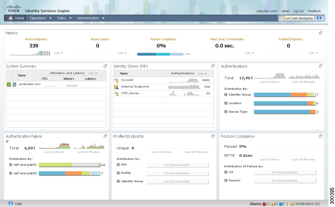Click the Authentications total 12,967 value

[246, 78]
